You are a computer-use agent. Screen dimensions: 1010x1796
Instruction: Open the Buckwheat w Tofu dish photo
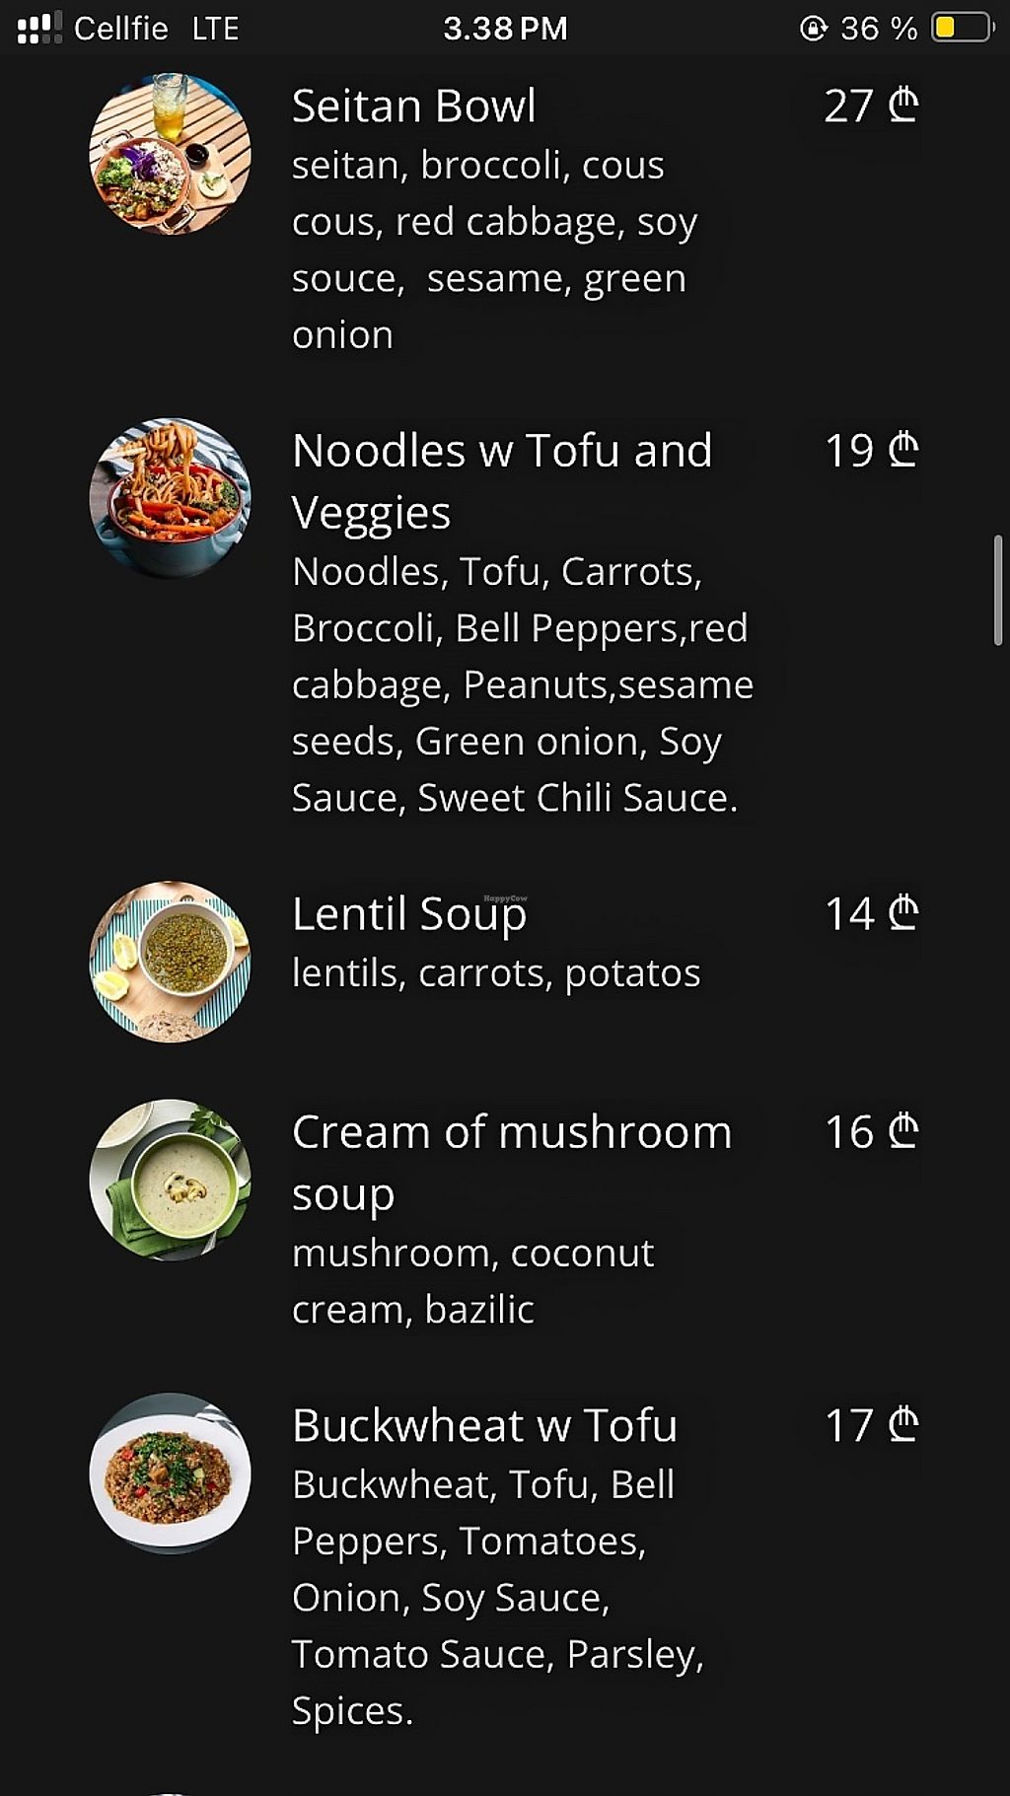170,1473
